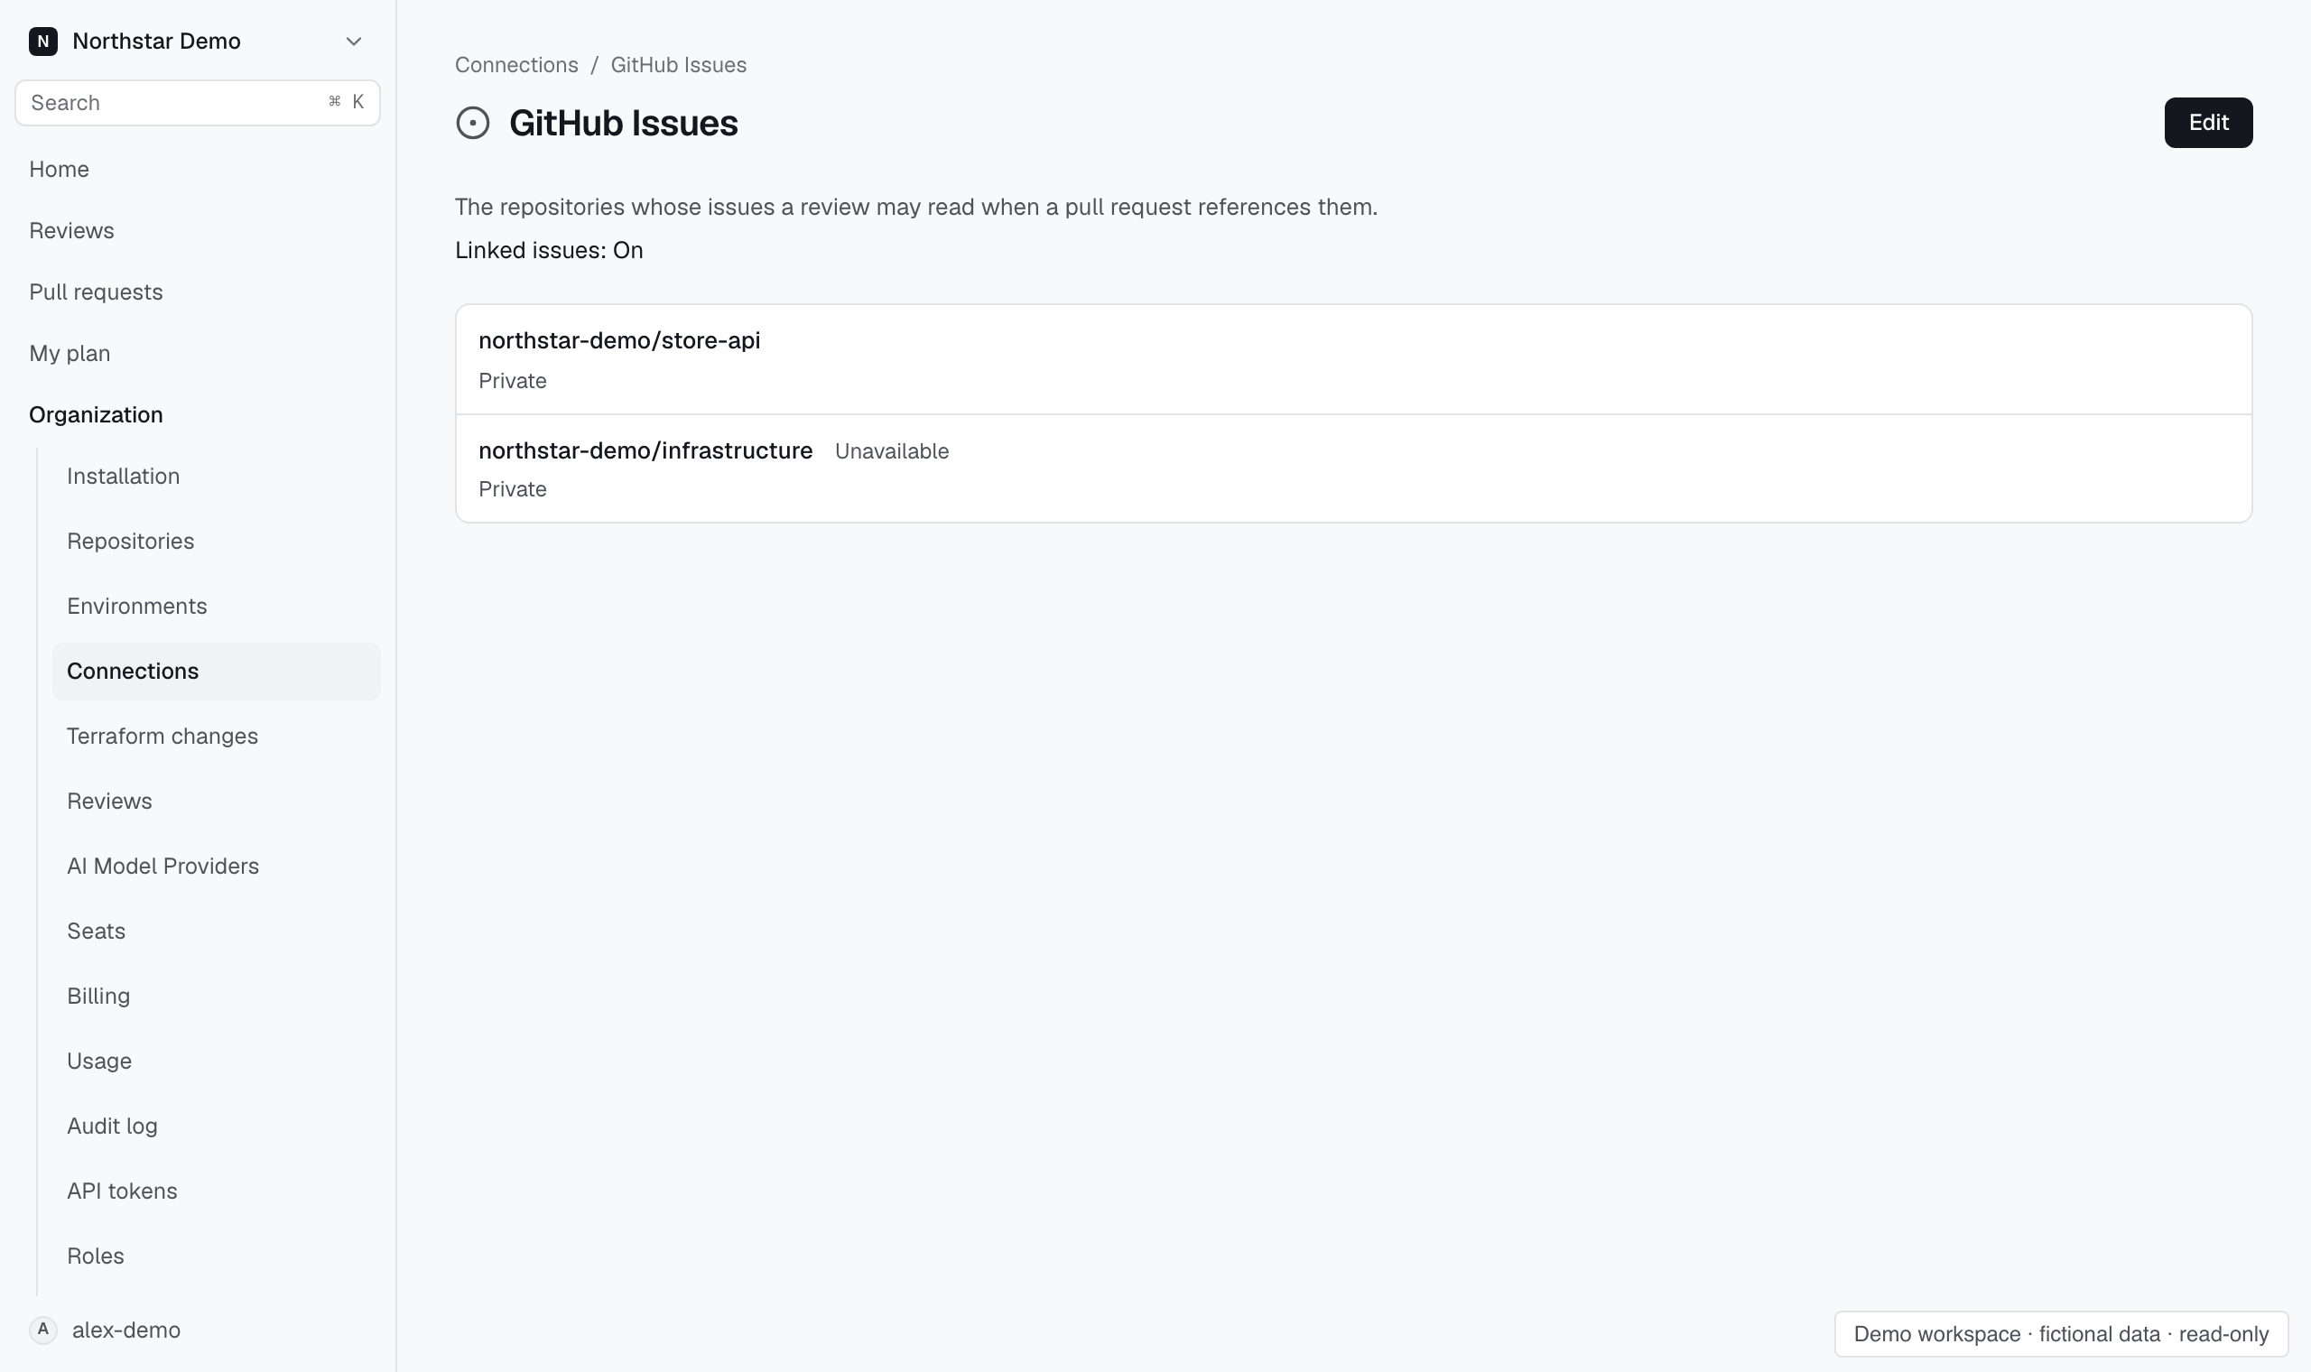
Task: Click the Connections breadcrumb link
Action: (x=515, y=65)
